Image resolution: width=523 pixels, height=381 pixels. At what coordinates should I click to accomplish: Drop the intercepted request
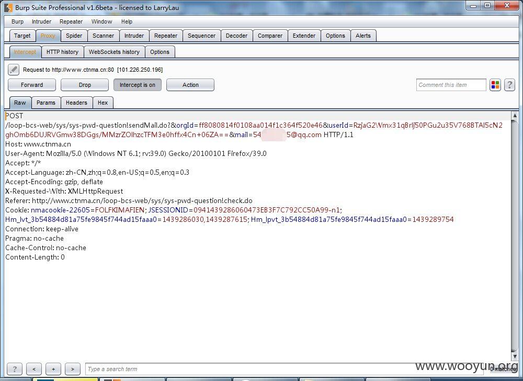pyautogui.click(x=85, y=85)
